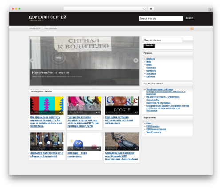222x188 pixels.
Task: Click comment count on мотосезона post thumbnail
Action: click(61, 148)
